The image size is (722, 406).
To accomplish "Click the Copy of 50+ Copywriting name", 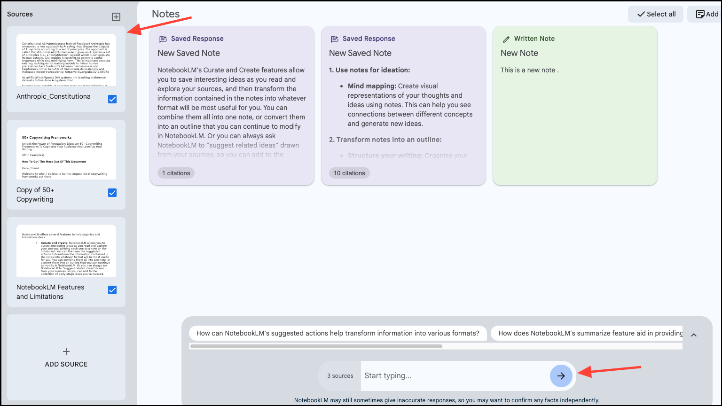I will point(35,195).
